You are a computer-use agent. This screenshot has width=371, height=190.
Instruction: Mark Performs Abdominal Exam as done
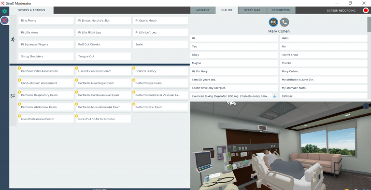point(46,107)
